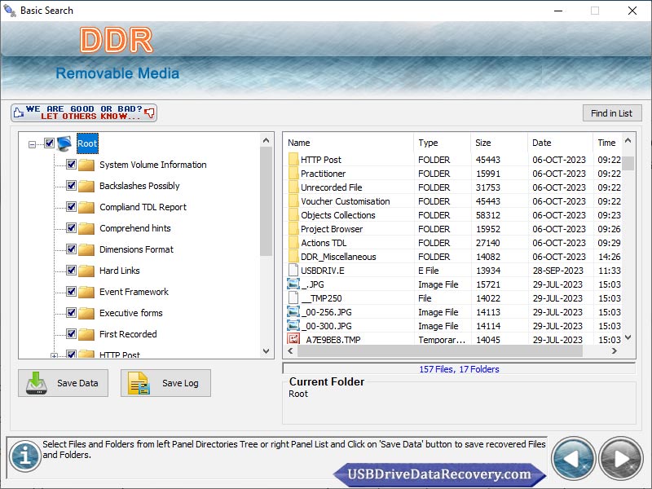Click the Dimensions Format folder icon
652x489 pixels.
86,249
